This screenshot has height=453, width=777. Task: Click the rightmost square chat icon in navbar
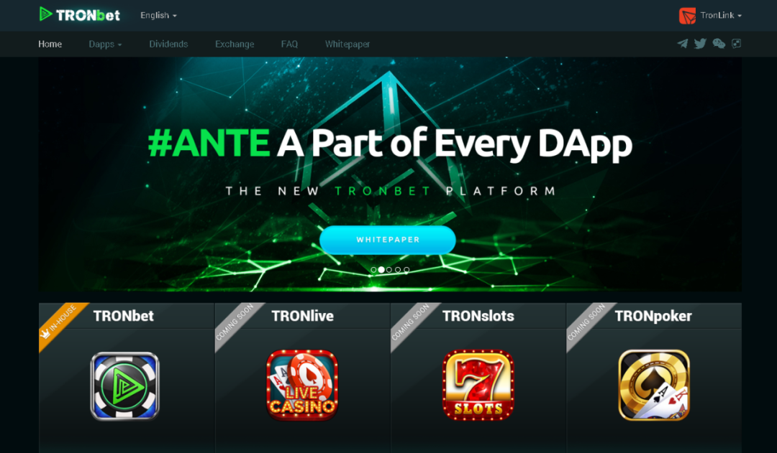tap(736, 44)
